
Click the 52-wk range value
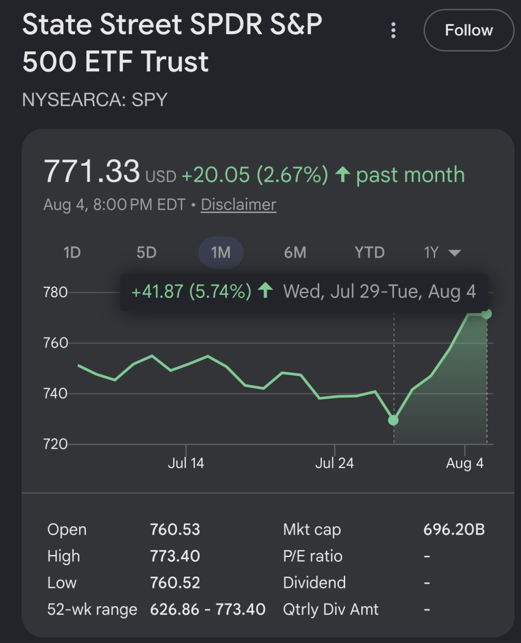[x=208, y=609]
